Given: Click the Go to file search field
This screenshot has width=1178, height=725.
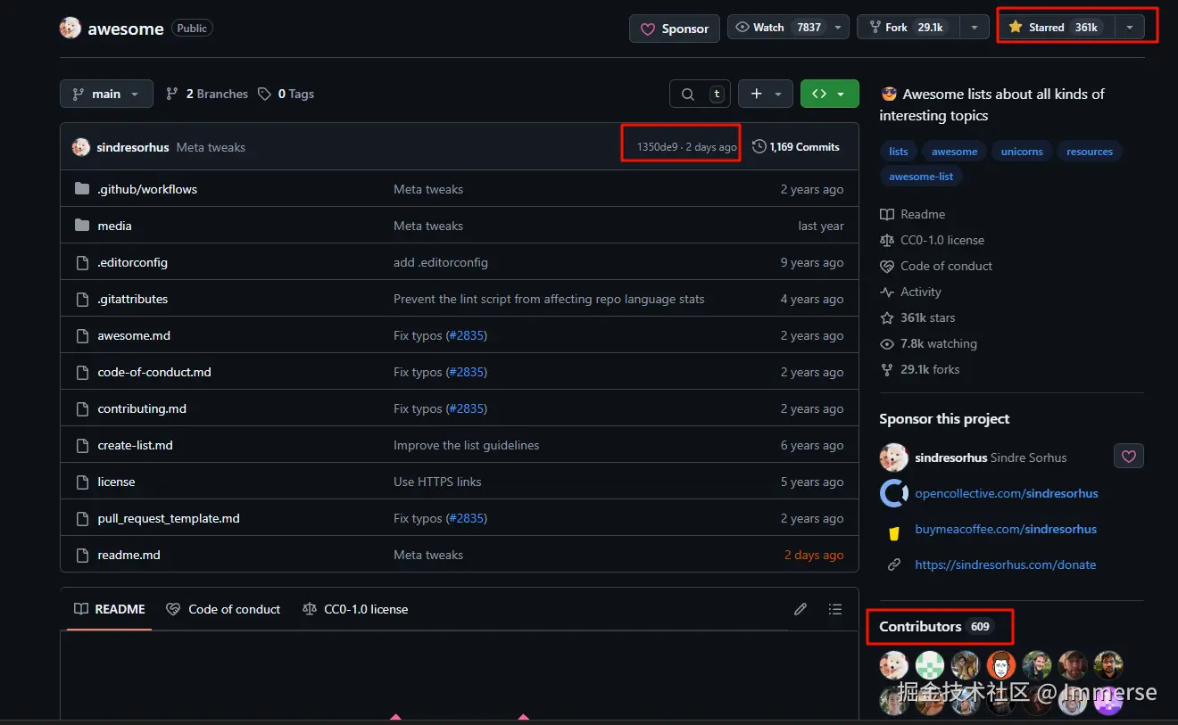Looking at the screenshot, I should click(x=700, y=94).
